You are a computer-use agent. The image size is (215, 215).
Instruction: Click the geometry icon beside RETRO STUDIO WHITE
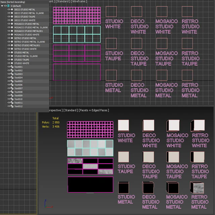pyautogui.click(x=12, y=49)
